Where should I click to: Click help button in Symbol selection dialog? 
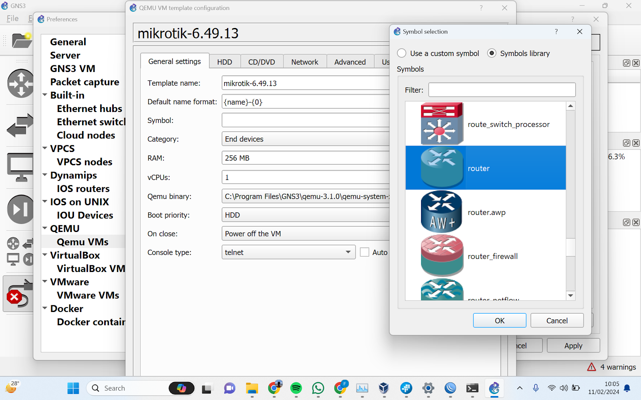point(556,32)
